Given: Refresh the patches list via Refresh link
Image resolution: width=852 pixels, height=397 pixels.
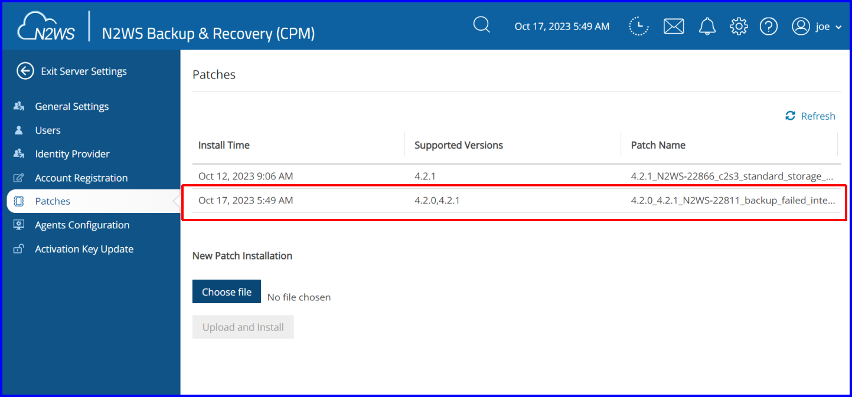Looking at the screenshot, I should [x=818, y=116].
